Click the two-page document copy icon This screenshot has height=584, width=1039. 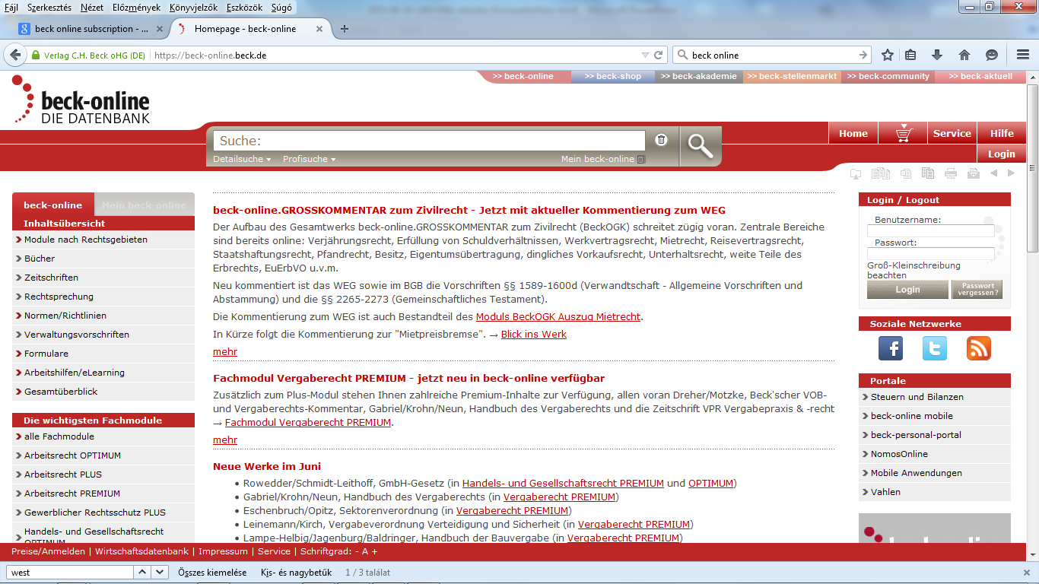tap(928, 173)
